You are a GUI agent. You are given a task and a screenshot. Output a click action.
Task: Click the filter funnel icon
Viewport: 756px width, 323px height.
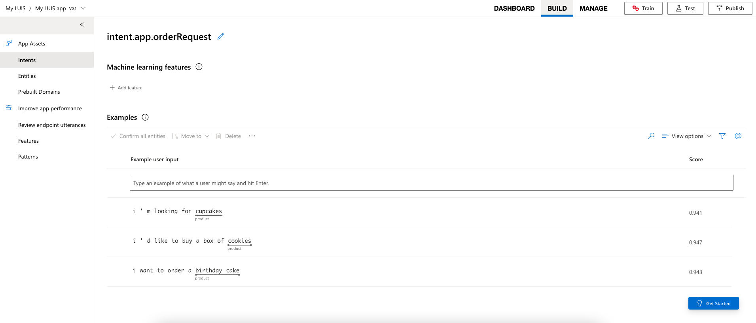click(x=722, y=136)
